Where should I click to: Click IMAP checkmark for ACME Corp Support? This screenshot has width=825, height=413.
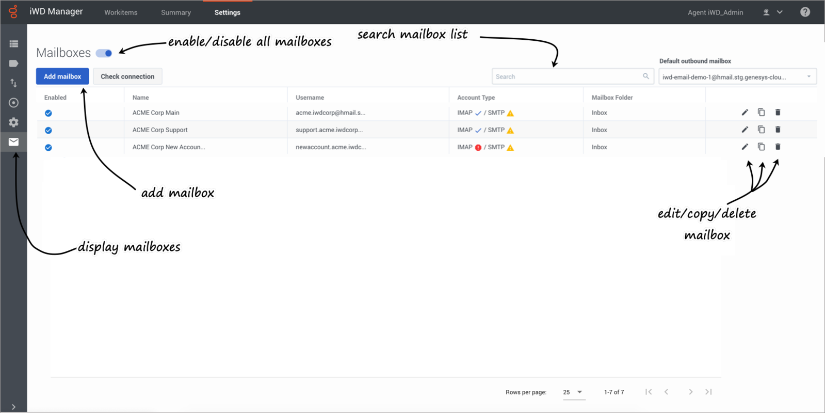(478, 130)
